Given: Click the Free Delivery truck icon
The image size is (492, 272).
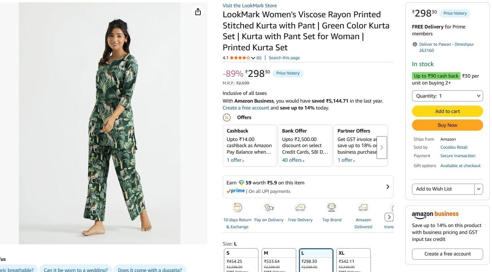Looking at the screenshot, I should pos(300,208).
